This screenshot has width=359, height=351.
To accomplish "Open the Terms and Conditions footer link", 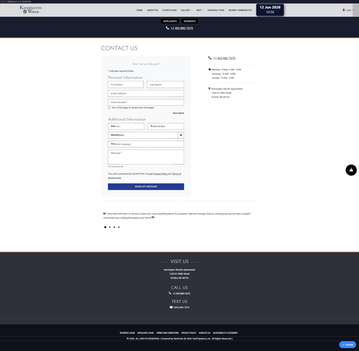I will pyautogui.click(x=167, y=333).
